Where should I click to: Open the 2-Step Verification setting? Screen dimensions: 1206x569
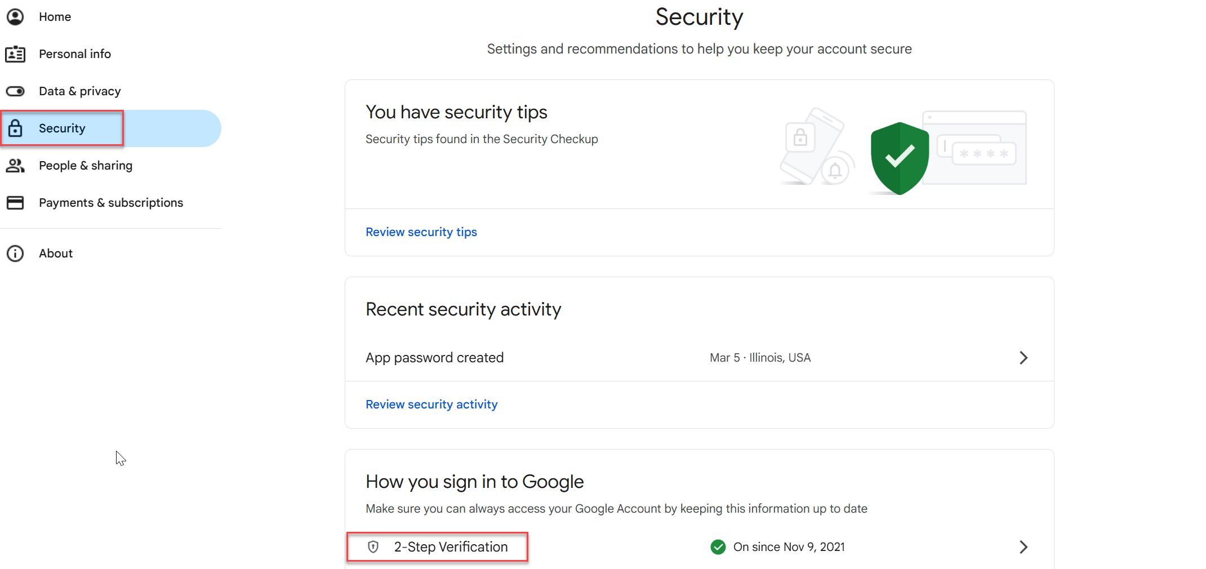point(451,547)
